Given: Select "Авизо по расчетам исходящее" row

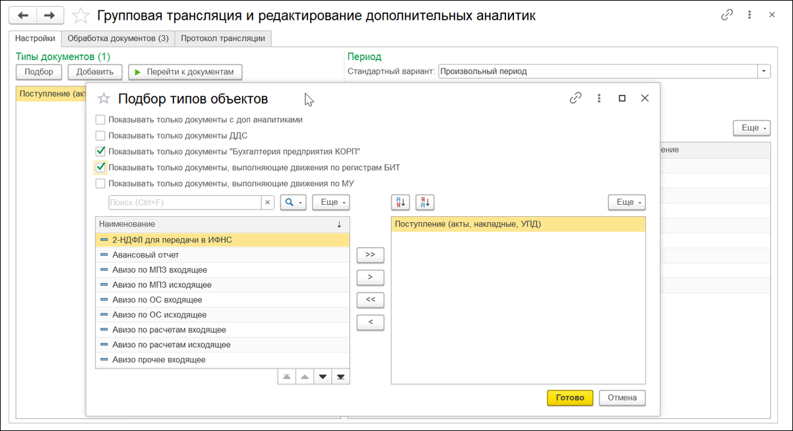Looking at the screenshot, I should pyautogui.click(x=222, y=345).
